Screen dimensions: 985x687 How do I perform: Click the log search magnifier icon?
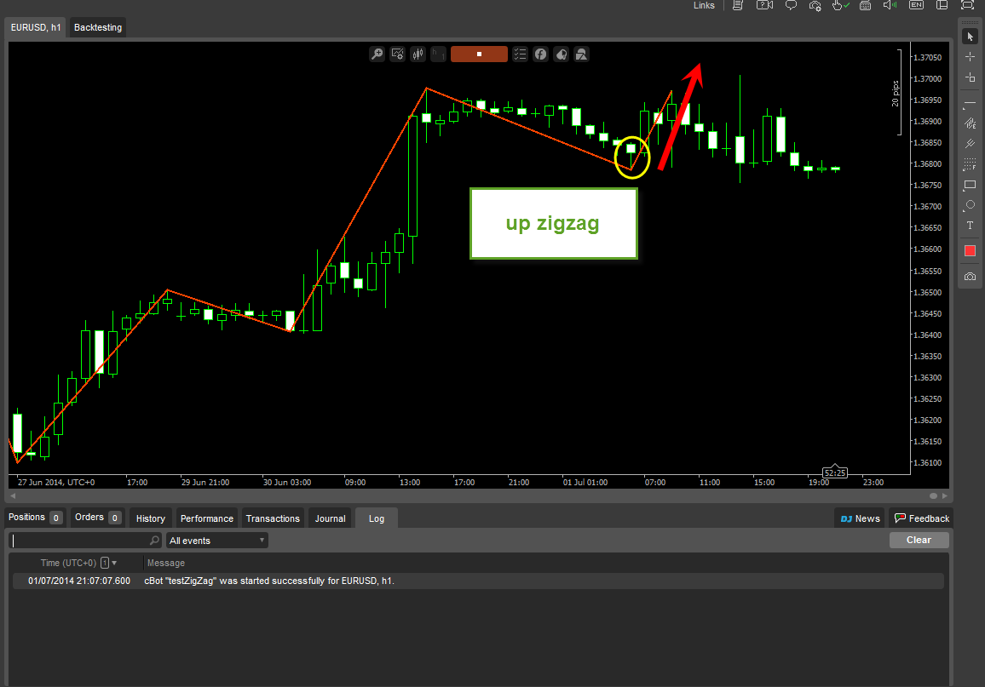154,541
